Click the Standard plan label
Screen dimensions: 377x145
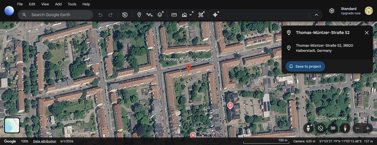click(x=349, y=9)
